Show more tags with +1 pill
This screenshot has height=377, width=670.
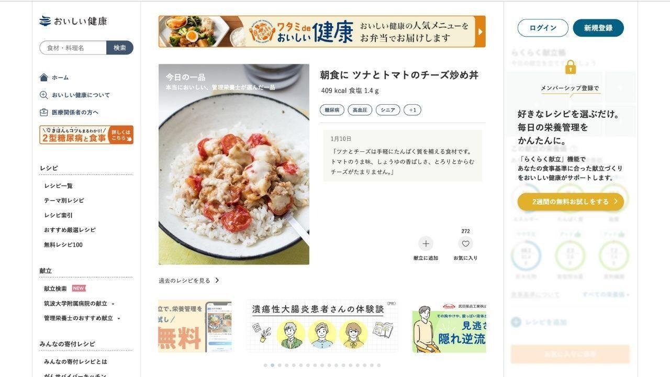[x=412, y=110]
